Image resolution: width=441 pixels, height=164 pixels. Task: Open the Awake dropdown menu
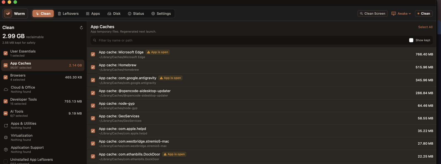pos(401,14)
